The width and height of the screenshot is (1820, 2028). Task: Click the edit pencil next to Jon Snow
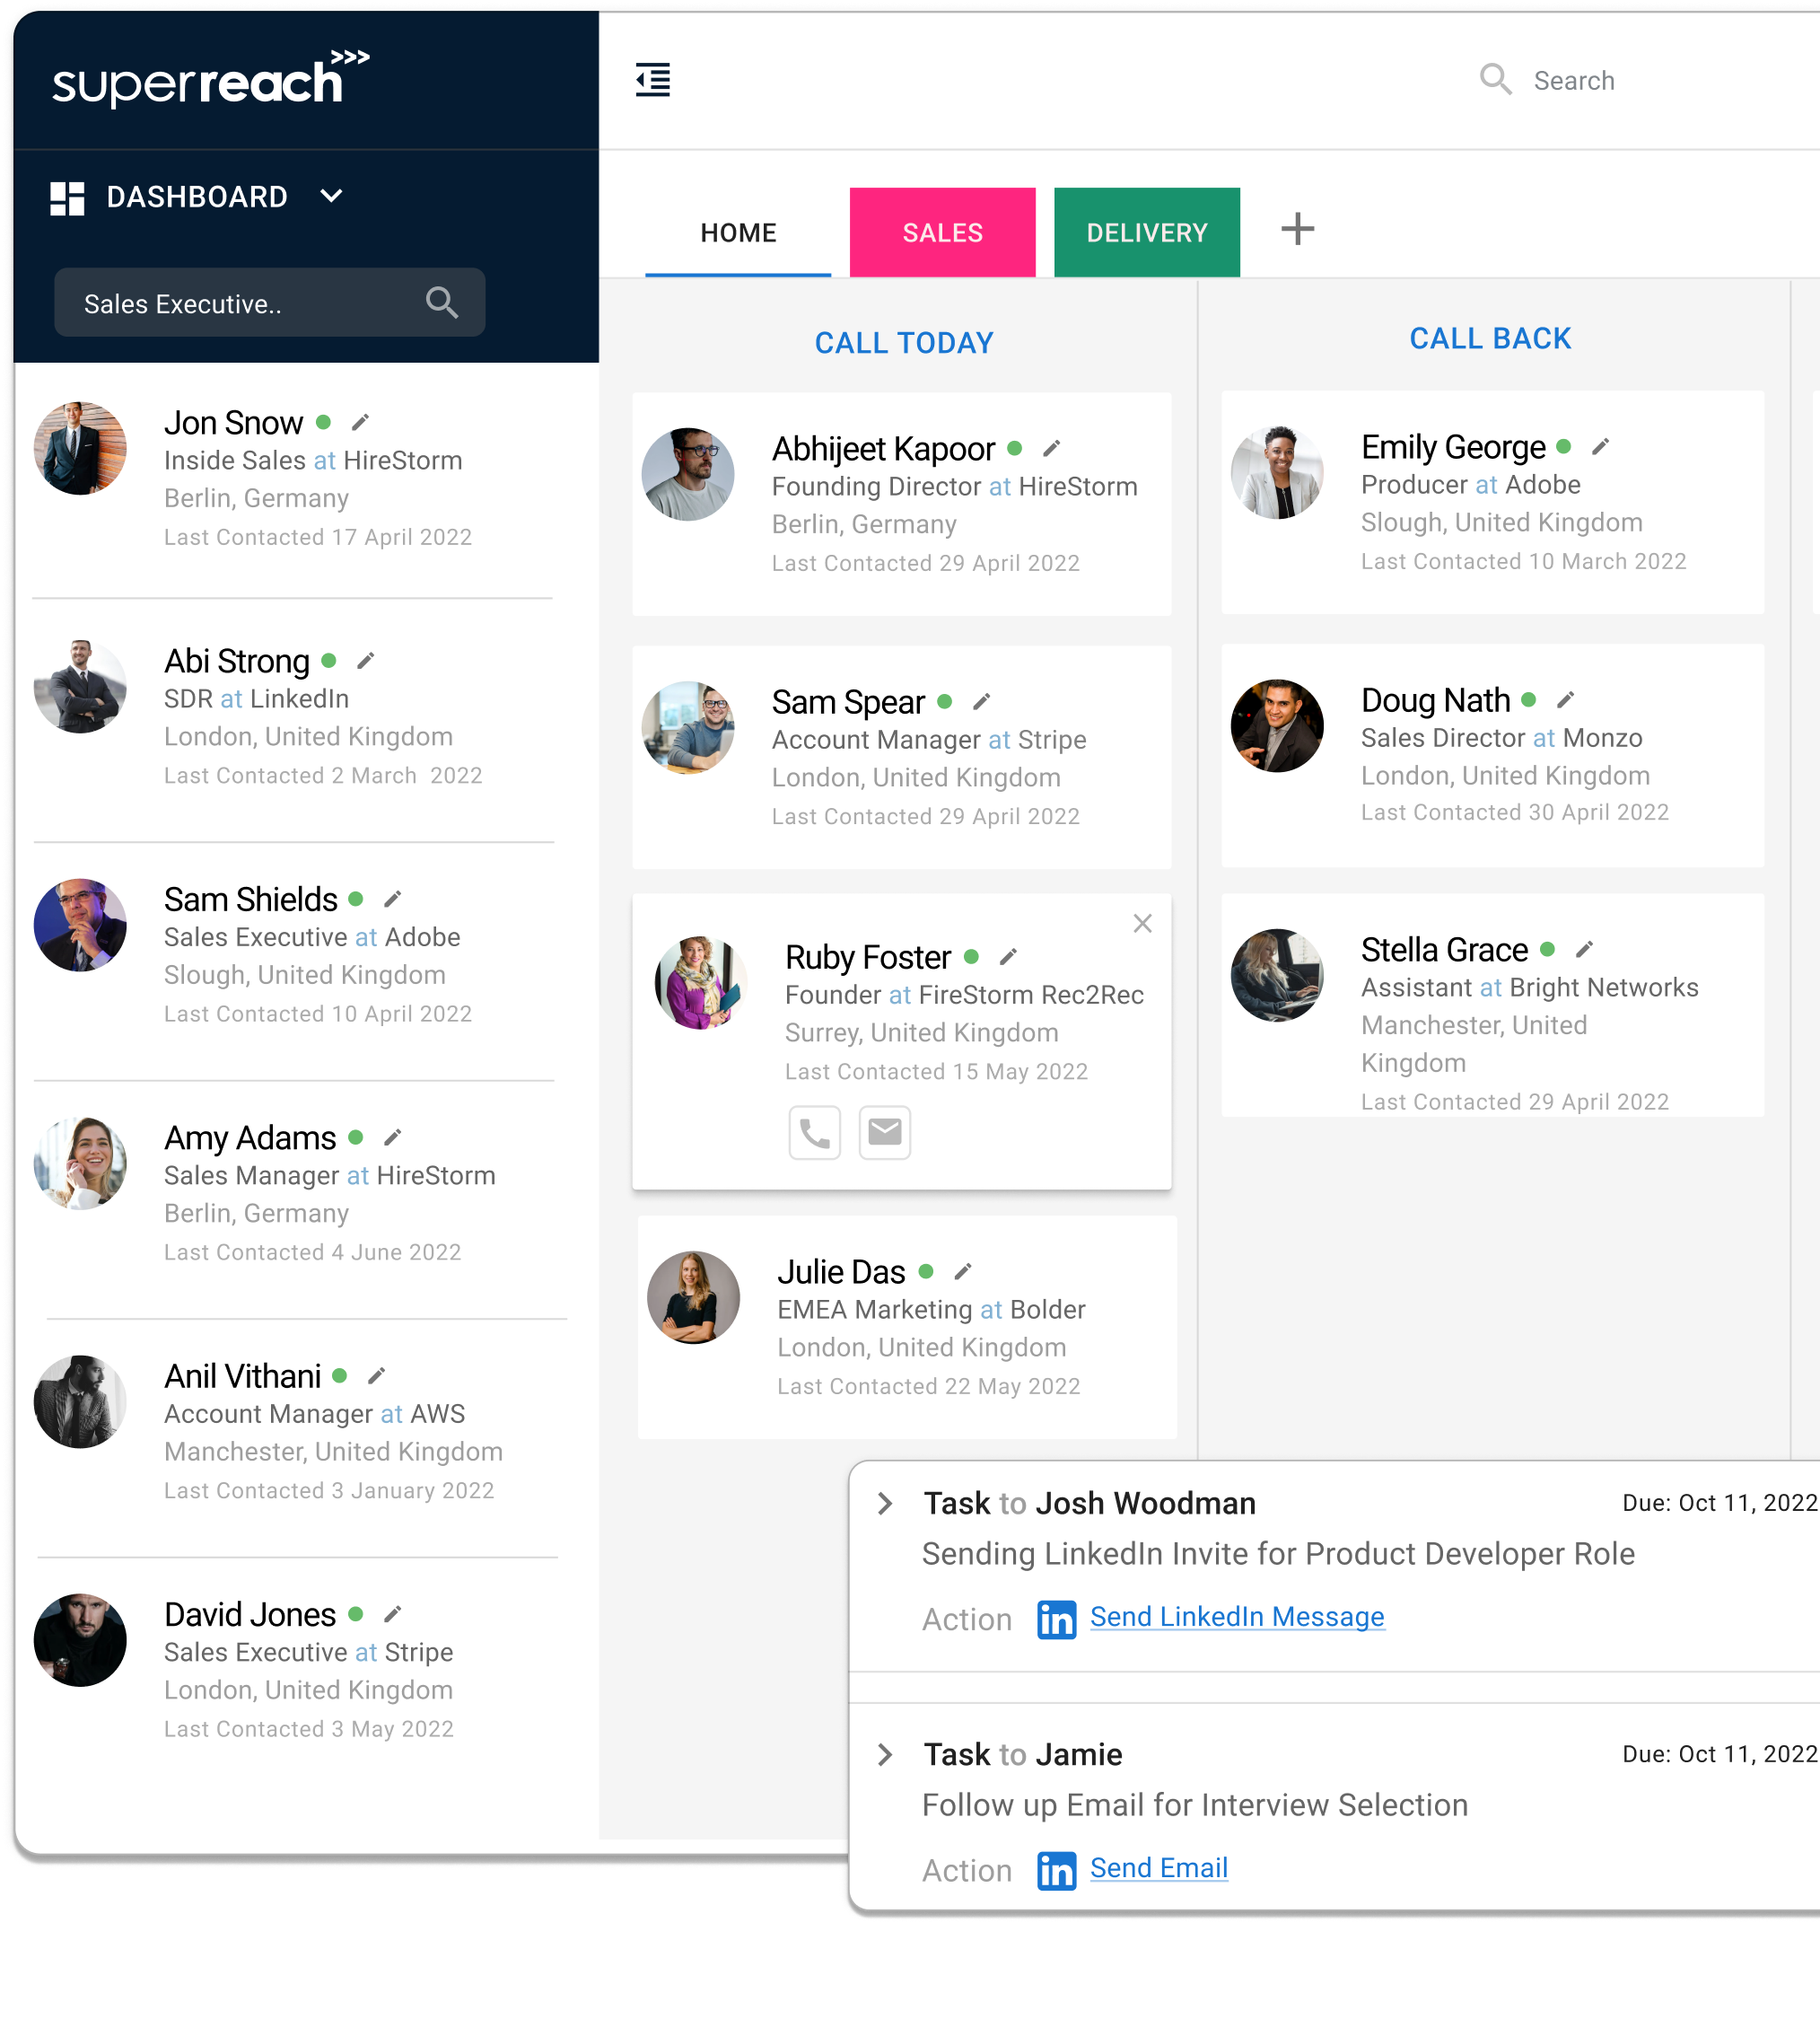click(x=361, y=422)
